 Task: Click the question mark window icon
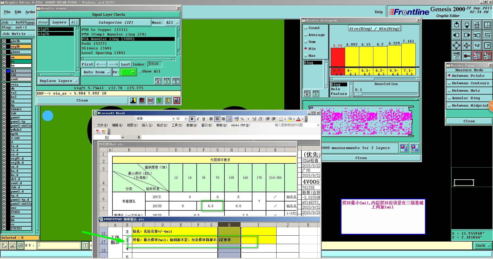click(x=487, y=45)
